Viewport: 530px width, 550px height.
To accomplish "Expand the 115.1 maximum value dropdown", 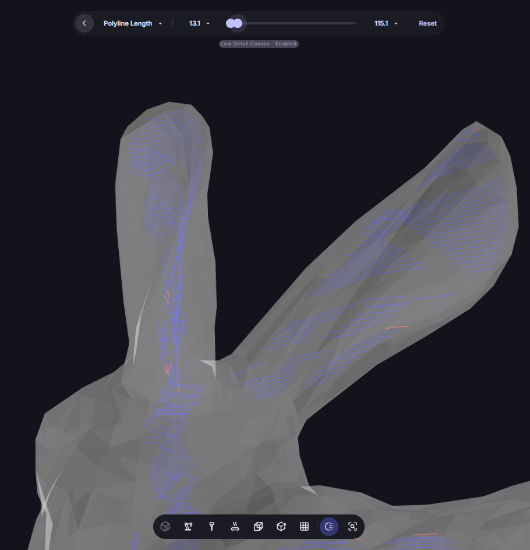I will pos(386,23).
